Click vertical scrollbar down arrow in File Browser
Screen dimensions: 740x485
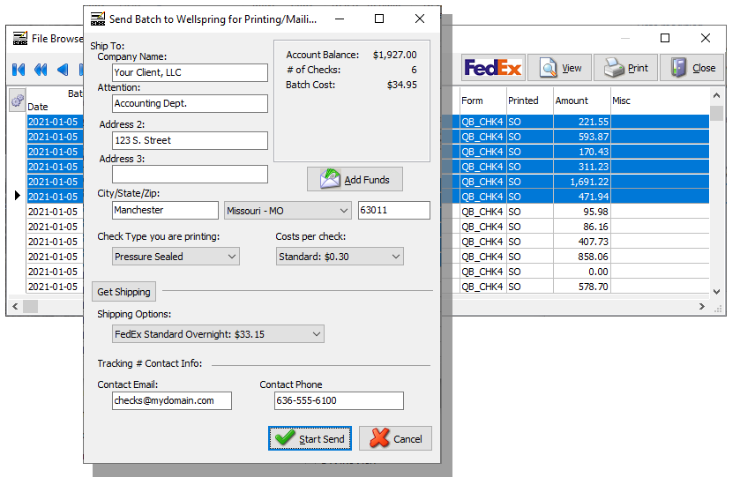[716, 292]
